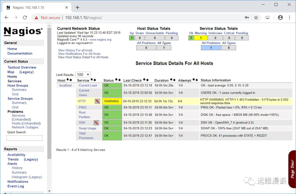Sort Last Check column ascending arrow
The width and height of the screenshot is (296, 194).
coord(144,80)
